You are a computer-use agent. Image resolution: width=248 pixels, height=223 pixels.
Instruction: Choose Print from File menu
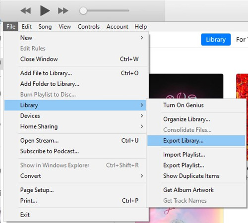pos(75,201)
